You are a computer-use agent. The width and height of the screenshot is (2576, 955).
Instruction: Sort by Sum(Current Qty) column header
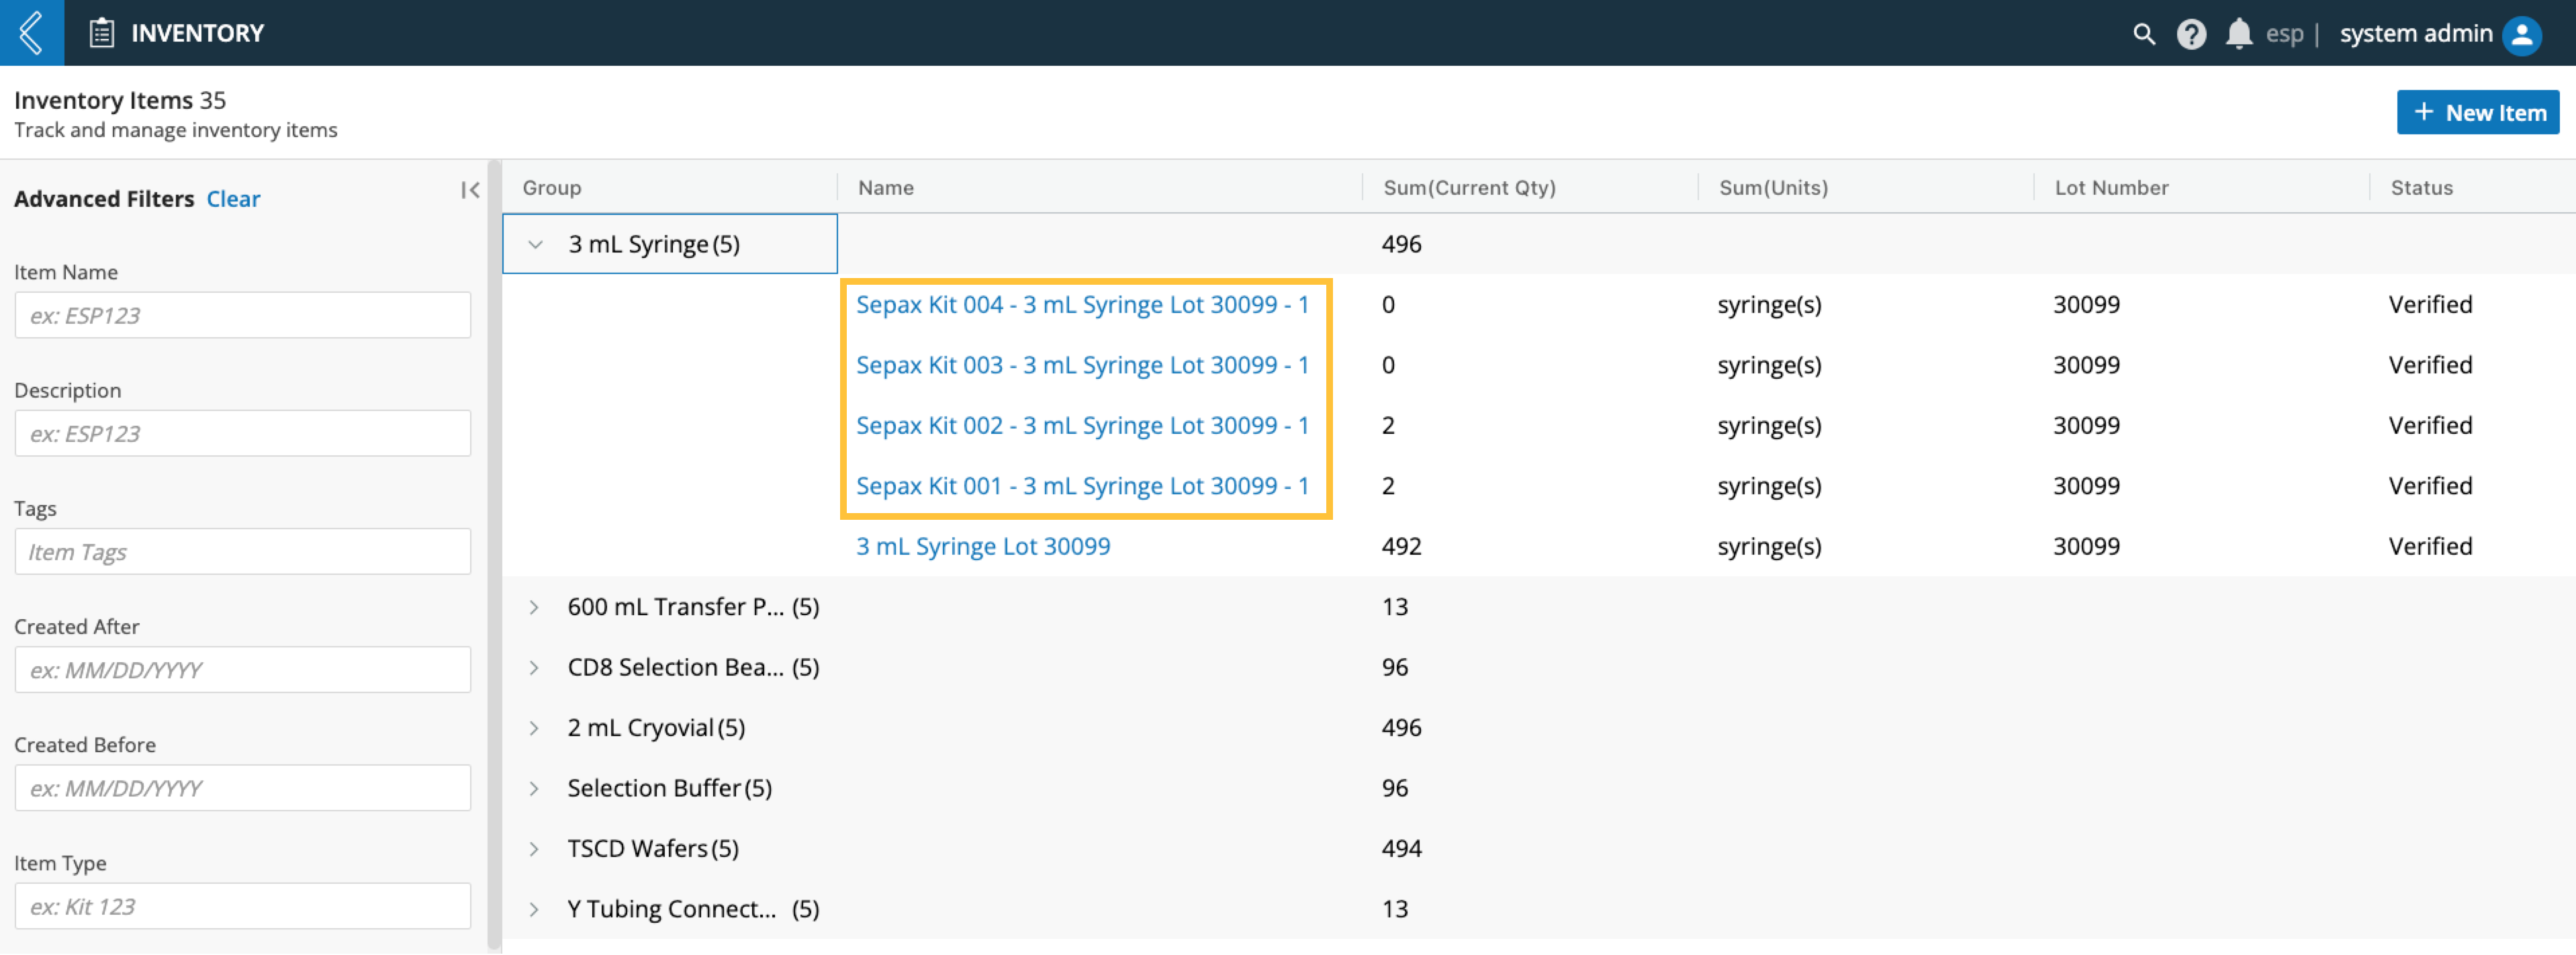pyautogui.click(x=1469, y=187)
